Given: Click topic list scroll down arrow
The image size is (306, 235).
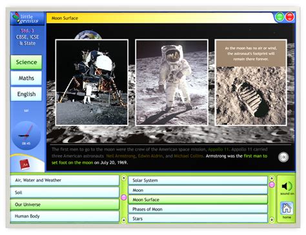Looking at the screenshot, I should 272,220.
